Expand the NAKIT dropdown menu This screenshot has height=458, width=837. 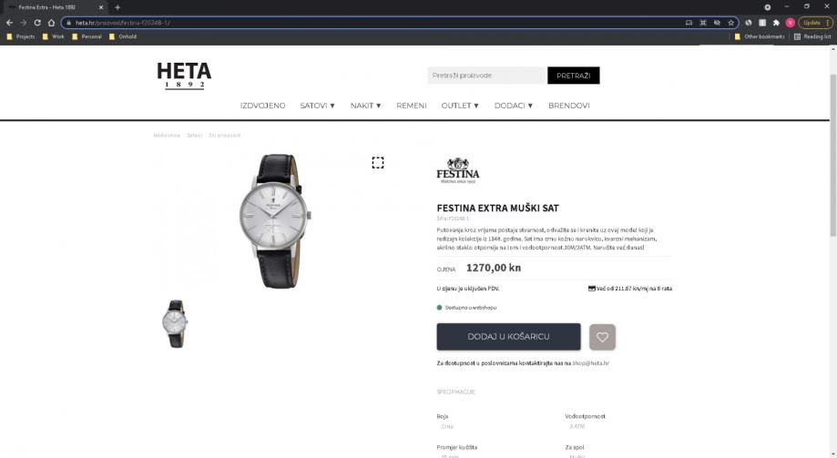coord(365,106)
